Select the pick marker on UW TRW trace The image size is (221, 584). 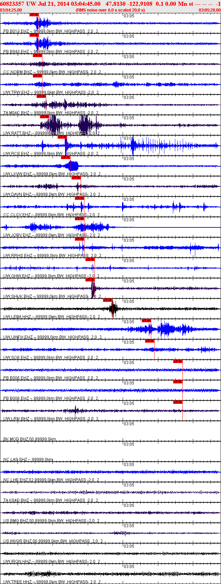point(38,76)
